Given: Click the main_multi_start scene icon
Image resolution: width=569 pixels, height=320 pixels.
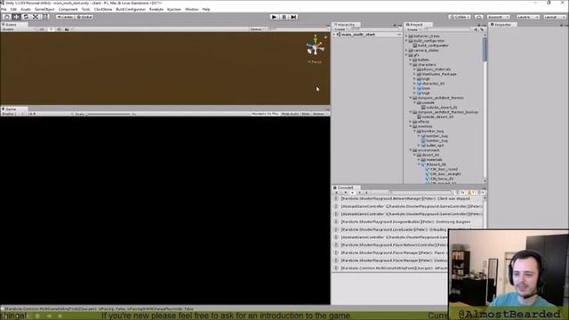Looking at the screenshot, I should pyautogui.click(x=339, y=35).
